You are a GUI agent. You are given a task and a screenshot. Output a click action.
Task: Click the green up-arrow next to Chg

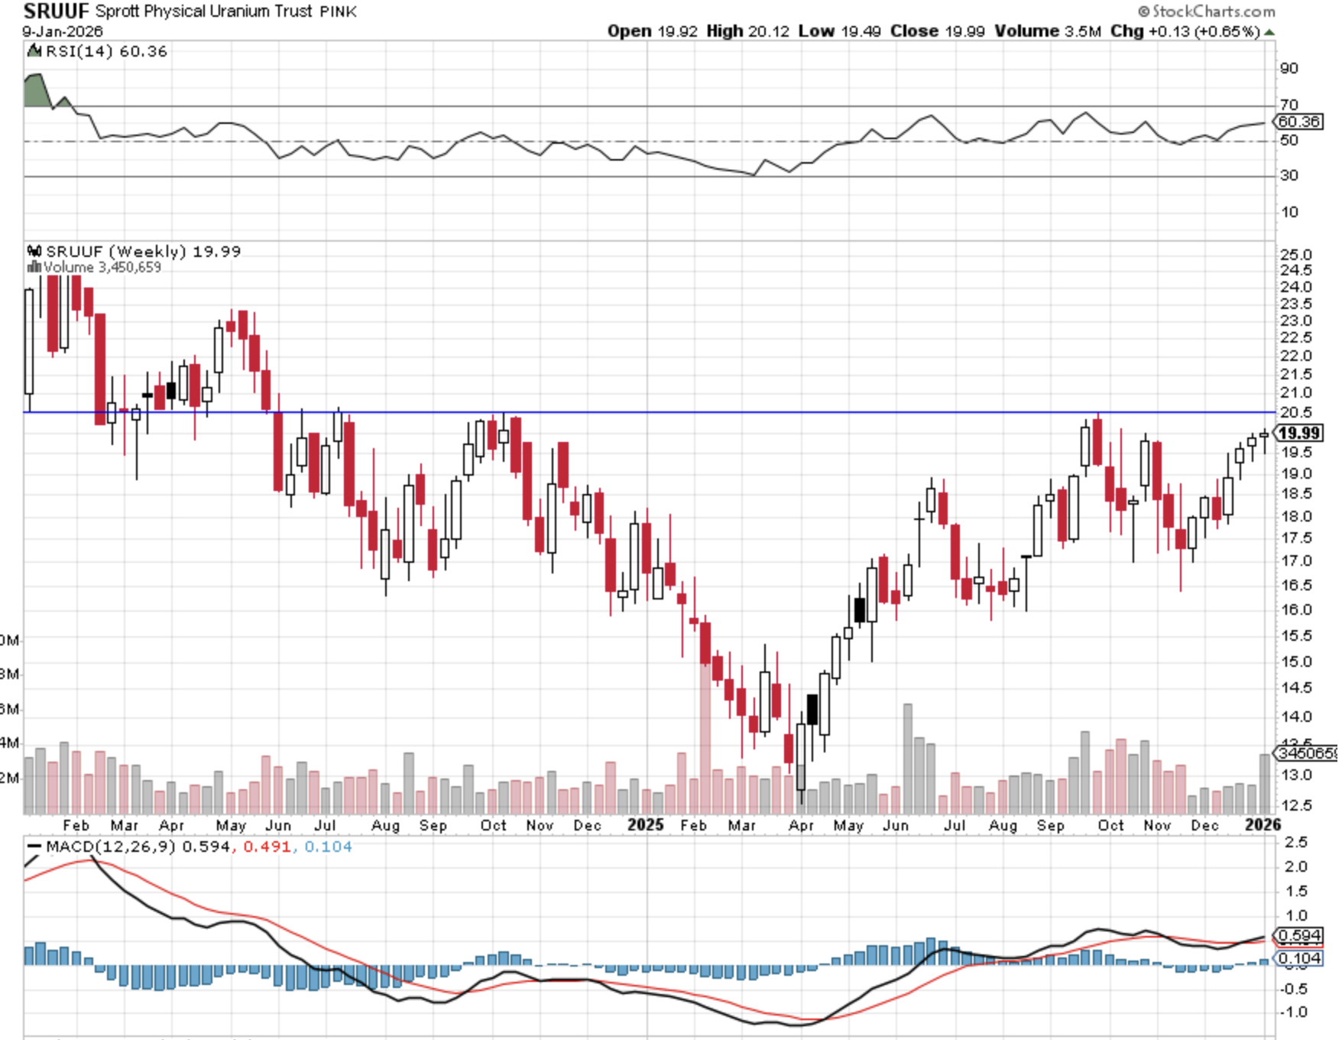click(x=1269, y=32)
